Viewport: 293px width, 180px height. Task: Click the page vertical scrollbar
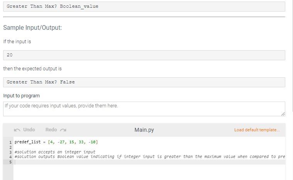tap(292, 56)
